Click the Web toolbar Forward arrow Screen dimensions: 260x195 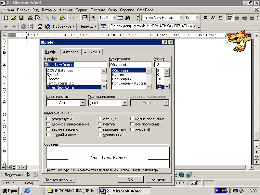[14, 26]
